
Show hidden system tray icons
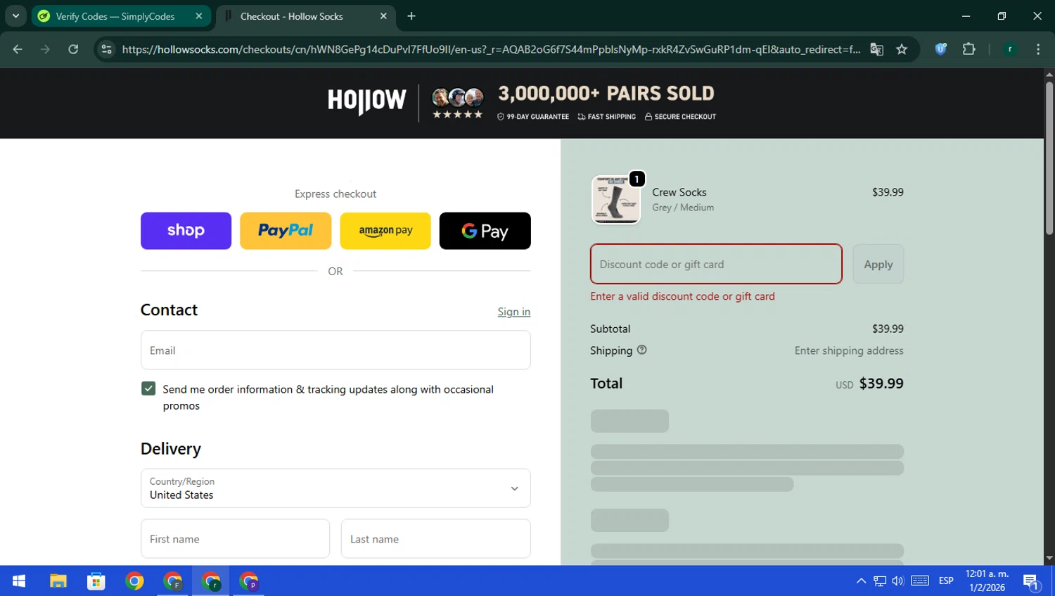(861, 581)
